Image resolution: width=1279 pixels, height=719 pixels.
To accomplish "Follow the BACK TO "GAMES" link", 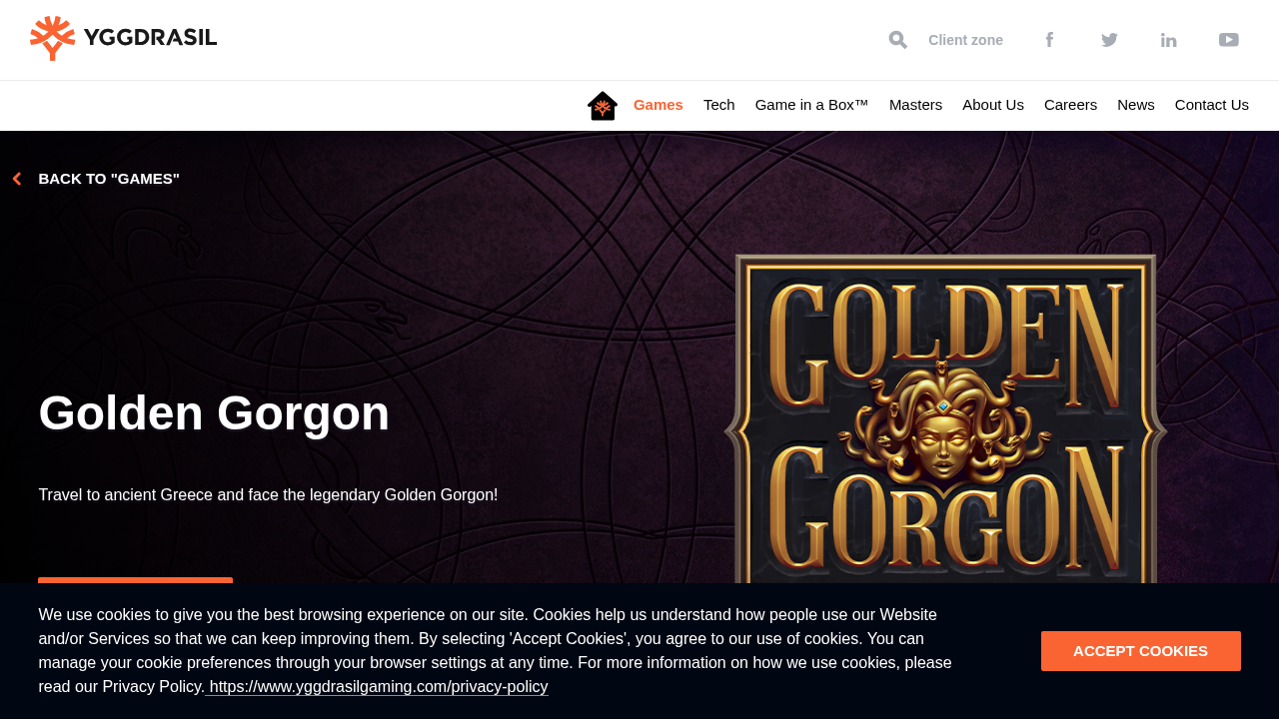I will pyautogui.click(x=109, y=177).
